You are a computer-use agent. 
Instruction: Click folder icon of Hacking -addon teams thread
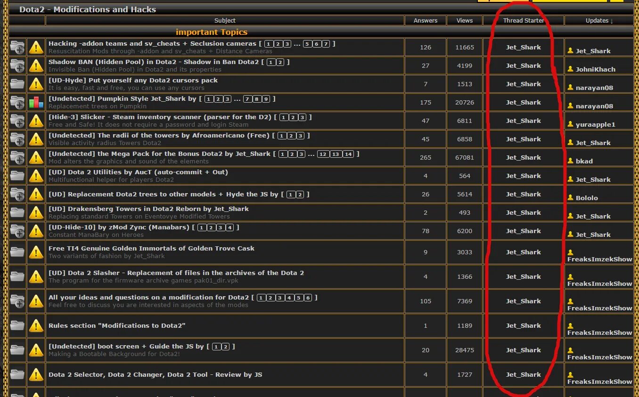point(17,47)
